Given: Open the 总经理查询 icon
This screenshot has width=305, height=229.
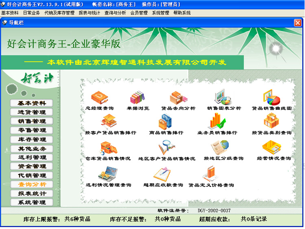Looking at the screenshot, I should (x=99, y=98).
